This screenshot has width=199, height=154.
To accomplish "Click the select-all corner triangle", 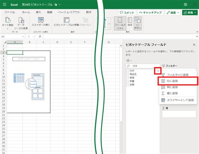I will tap(5, 42).
